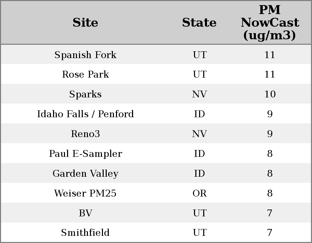Click the Garden Valley site name
Viewport: 312px width, 243px height.
pos(85,174)
